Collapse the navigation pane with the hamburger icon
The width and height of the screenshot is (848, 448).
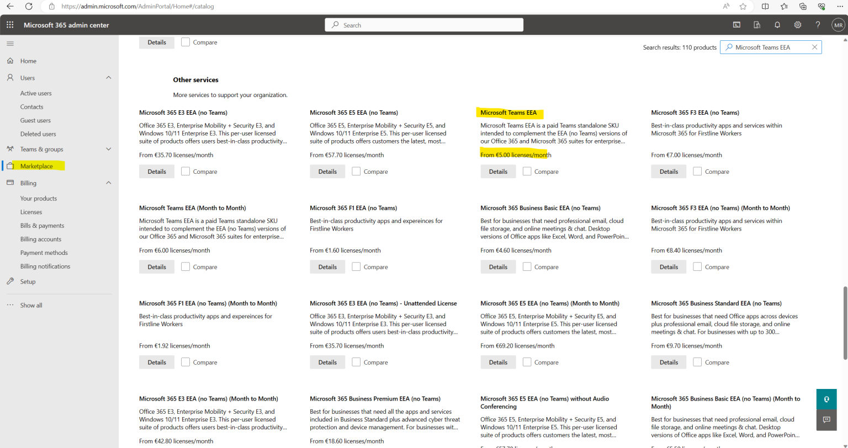[x=10, y=43]
